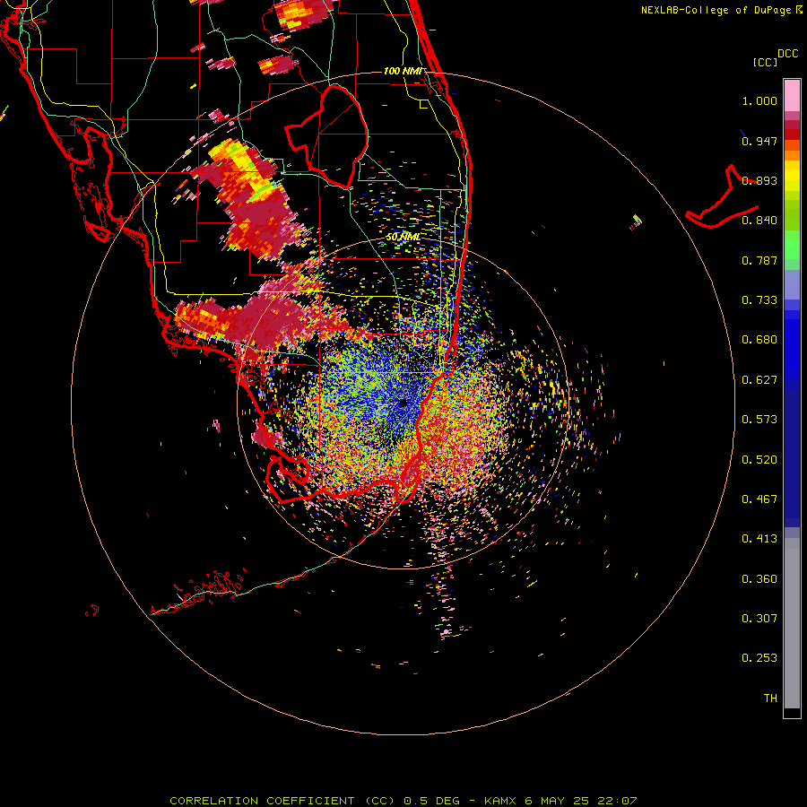
Task: Click the 1.000 color scale value
Action: click(759, 101)
